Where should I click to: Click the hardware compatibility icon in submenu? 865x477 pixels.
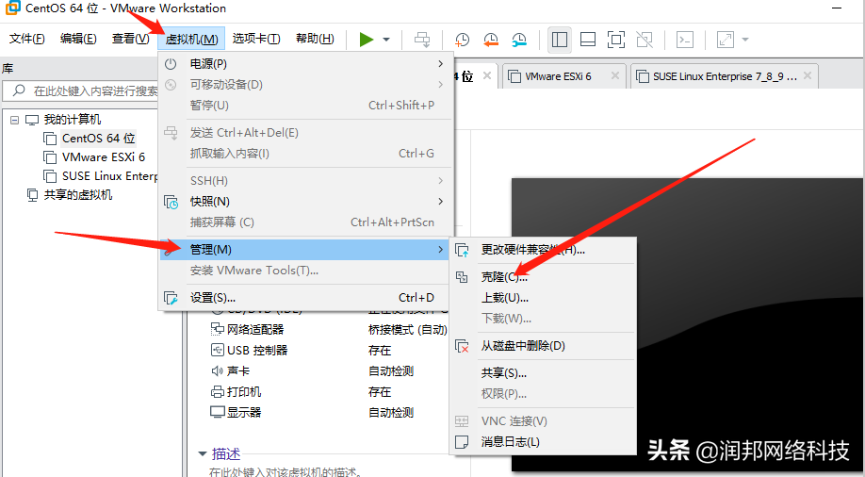click(x=462, y=250)
